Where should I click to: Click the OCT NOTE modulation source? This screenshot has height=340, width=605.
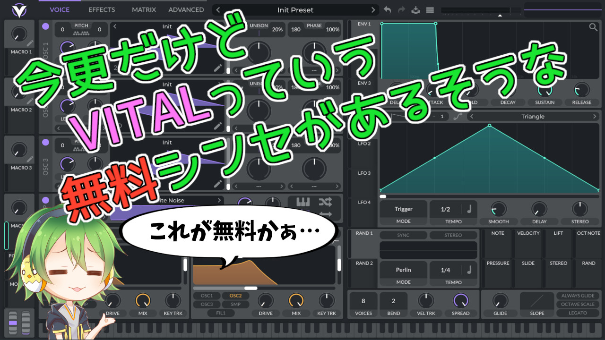(588, 244)
